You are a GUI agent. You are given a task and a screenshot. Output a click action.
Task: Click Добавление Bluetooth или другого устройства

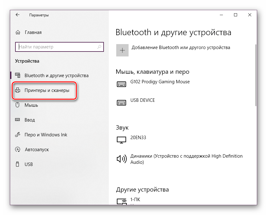pos(181,48)
